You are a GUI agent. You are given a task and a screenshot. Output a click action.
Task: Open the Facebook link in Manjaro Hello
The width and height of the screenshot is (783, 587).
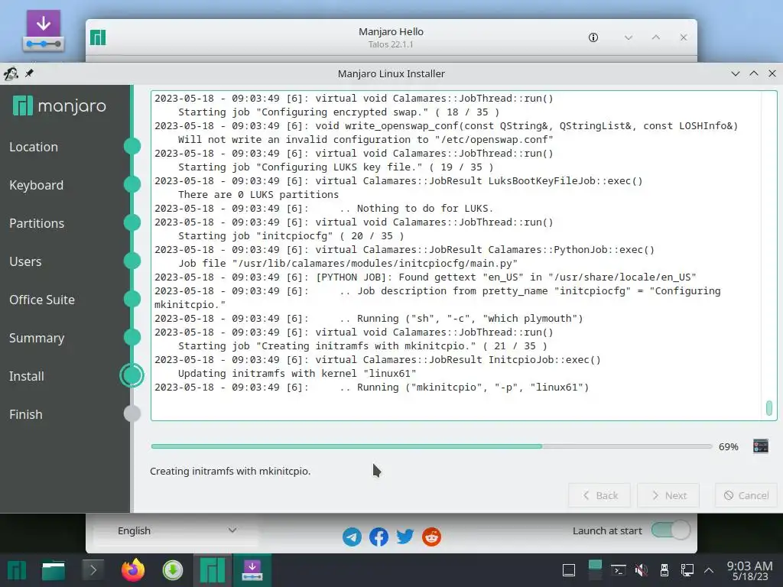379,537
